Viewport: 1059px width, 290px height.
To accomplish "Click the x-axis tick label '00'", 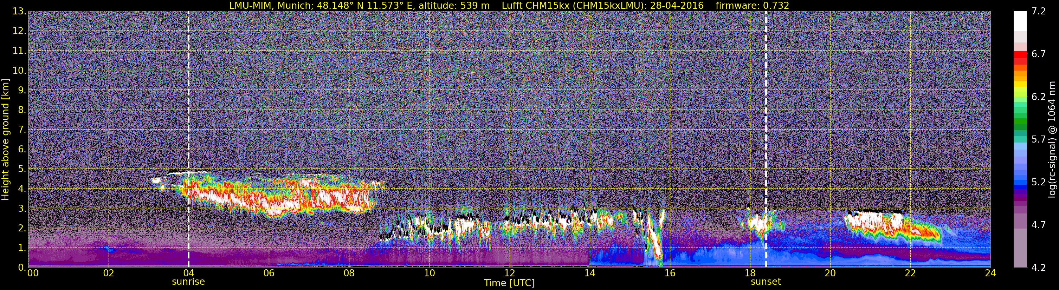I will pyautogui.click(x=33, y=273).
